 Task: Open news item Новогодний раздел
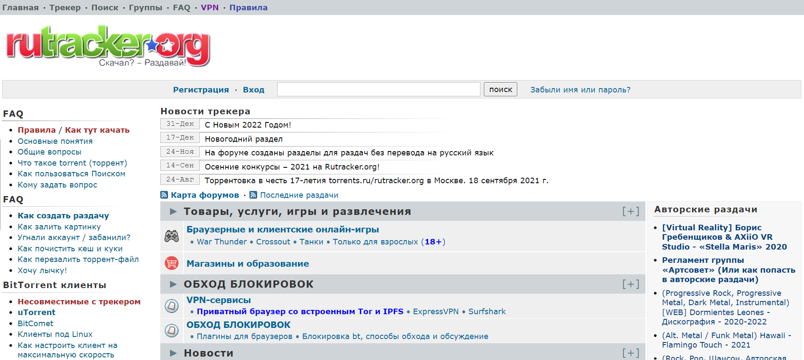[244, 139]
